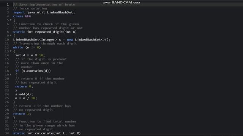Click comment '// return 0 if the number'
243x136 pixels.
click(40, 79)
